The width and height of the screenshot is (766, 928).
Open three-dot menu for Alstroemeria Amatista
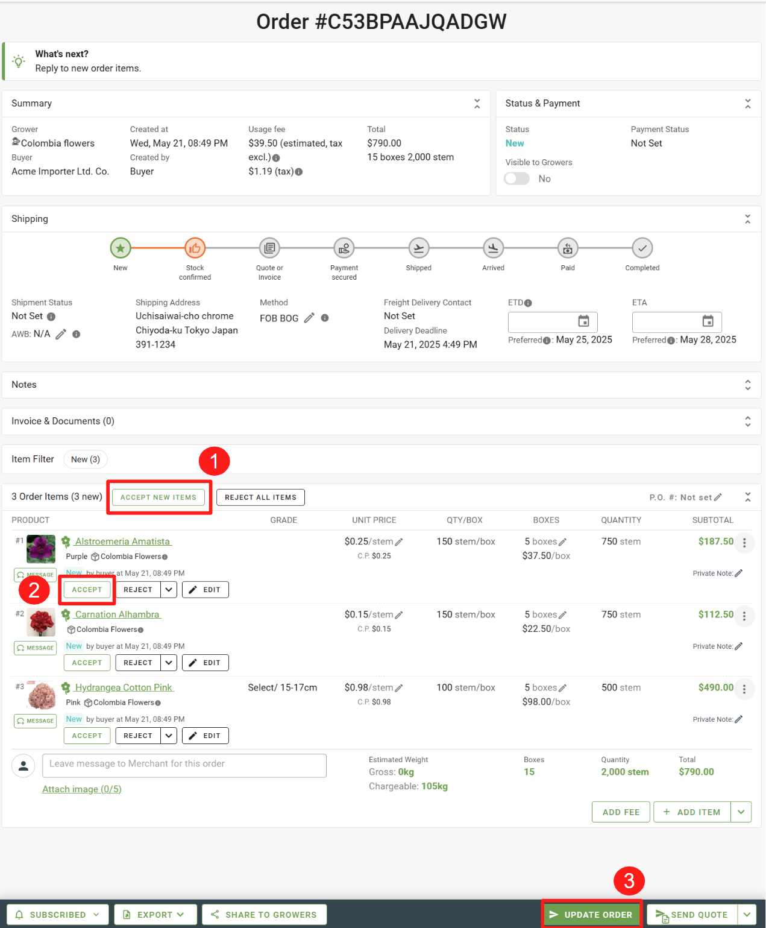click(x=744, y=543)
